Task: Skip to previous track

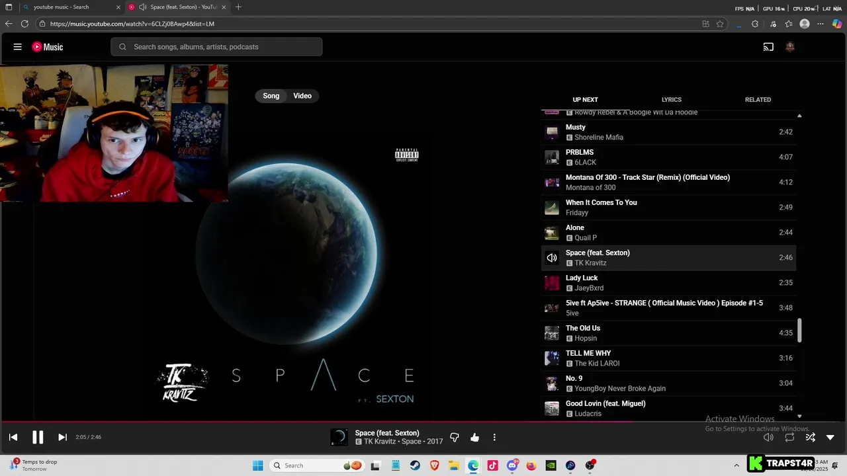Action: point(13,437)
